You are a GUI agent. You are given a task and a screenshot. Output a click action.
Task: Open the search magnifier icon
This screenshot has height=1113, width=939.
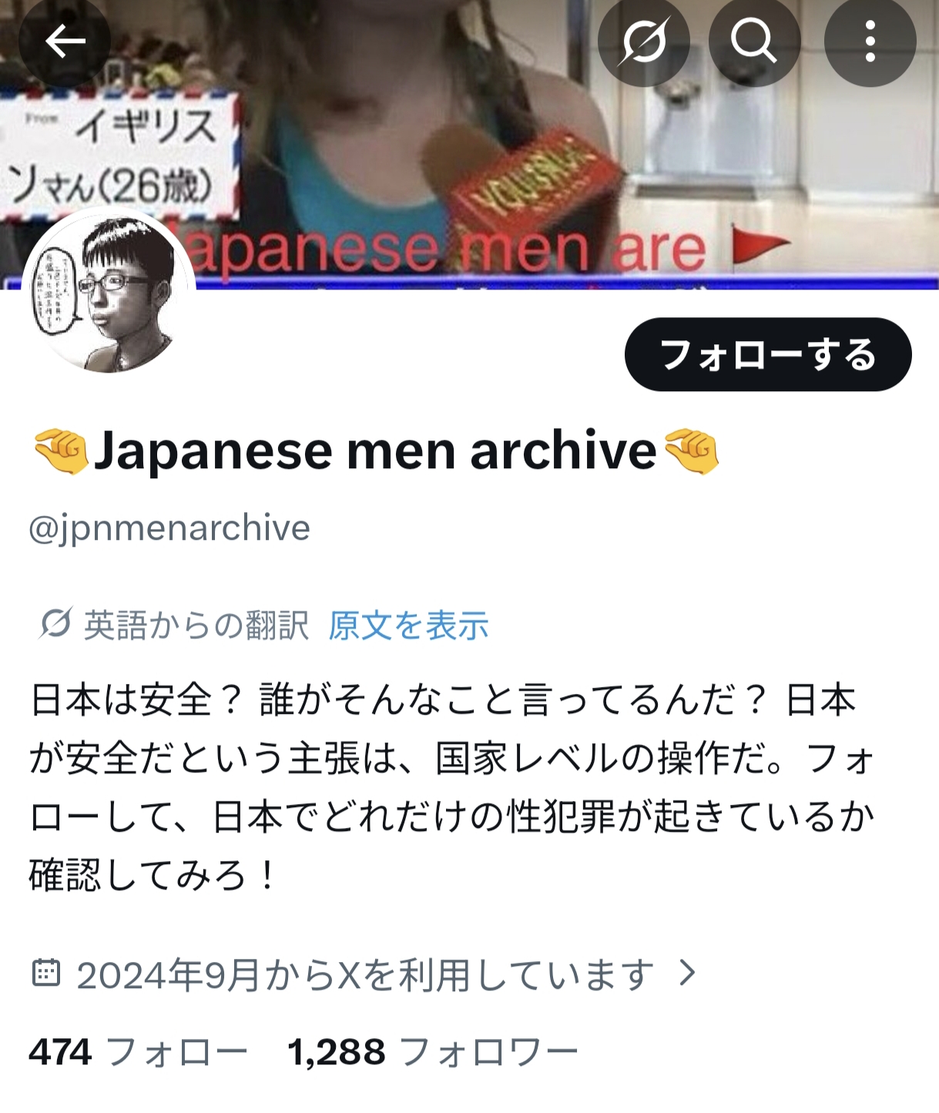point(754,41)
